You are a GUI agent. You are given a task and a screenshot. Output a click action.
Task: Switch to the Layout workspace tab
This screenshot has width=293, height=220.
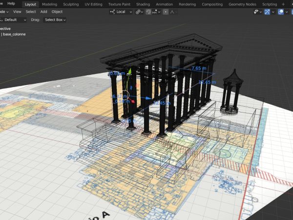pyautogui.click(x=30, y=4)
